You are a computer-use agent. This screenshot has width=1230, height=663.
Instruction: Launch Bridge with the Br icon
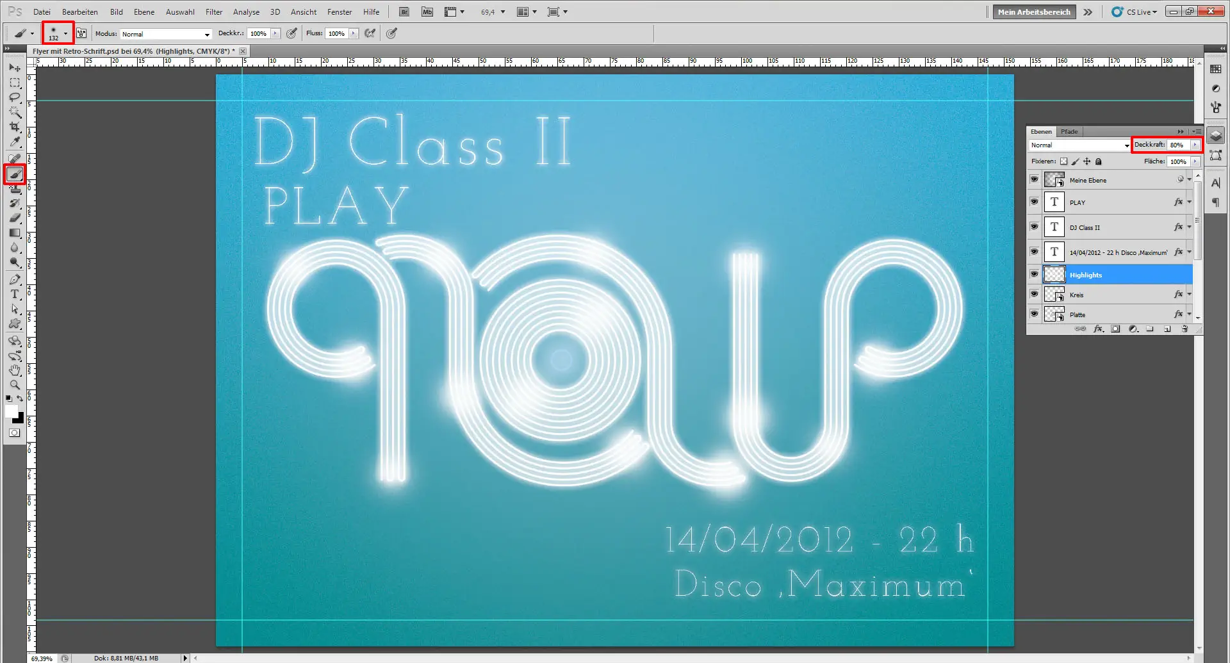click(404, 12)
